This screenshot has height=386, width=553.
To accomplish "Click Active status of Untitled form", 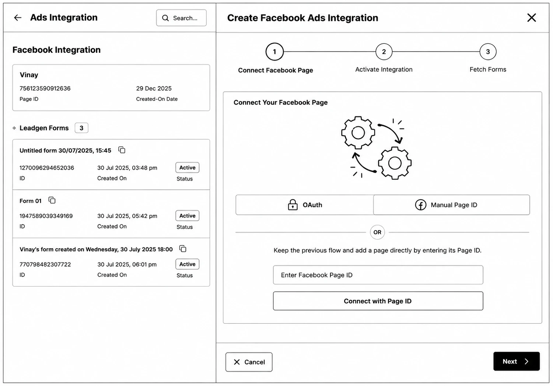I will (188, 168).
